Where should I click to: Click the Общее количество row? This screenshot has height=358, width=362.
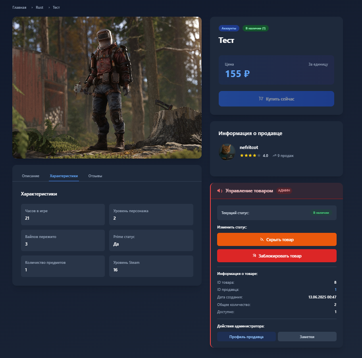[277, 305]
